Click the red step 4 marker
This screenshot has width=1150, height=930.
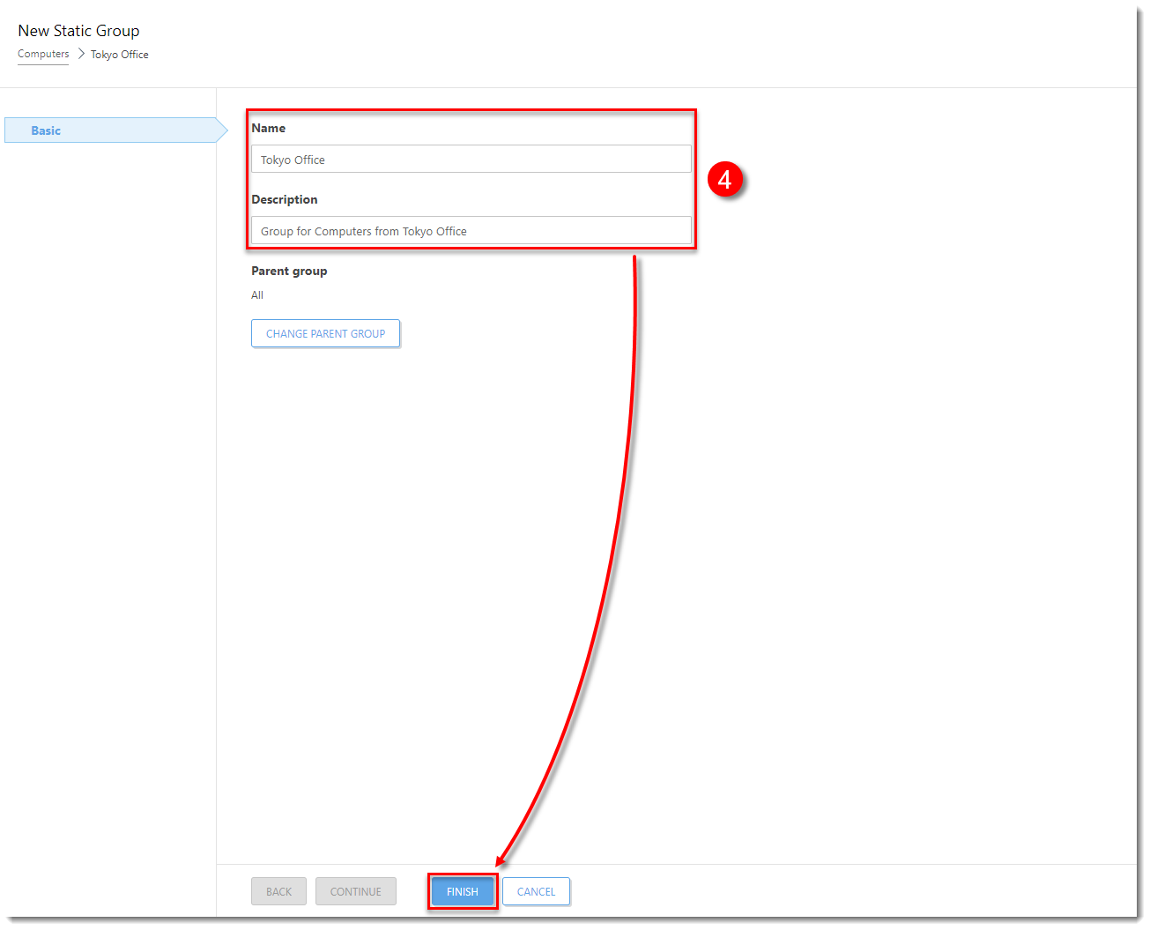(x=724, y=180)
